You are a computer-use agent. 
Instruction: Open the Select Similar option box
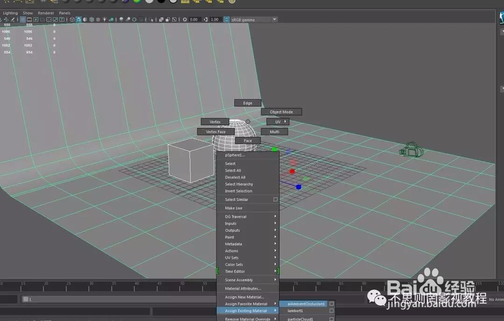click(276, 199)
